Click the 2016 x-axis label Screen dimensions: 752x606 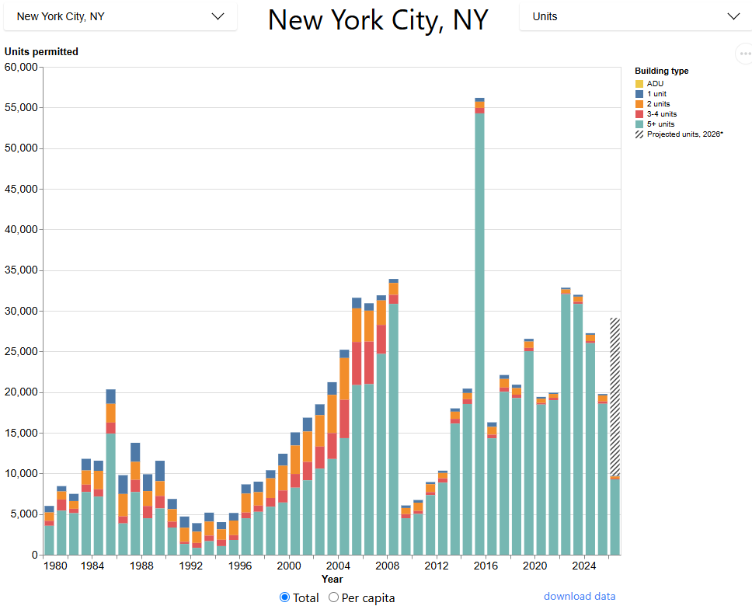(486, 566)
